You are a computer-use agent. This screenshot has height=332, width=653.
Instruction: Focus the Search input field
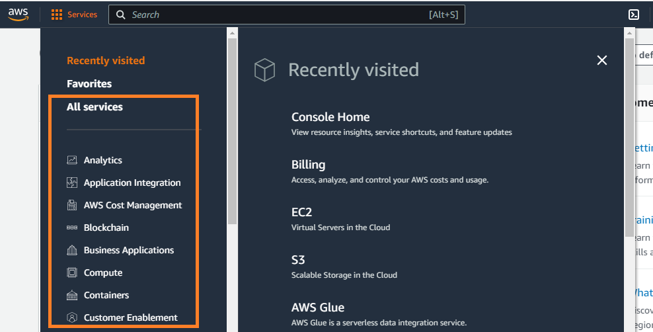tap(287, 15)
